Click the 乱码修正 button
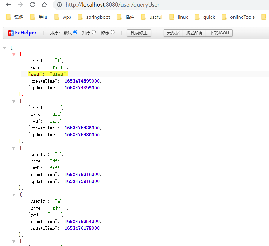The height and width of the screenshot is (246, 269). click(x=139, y=33)
